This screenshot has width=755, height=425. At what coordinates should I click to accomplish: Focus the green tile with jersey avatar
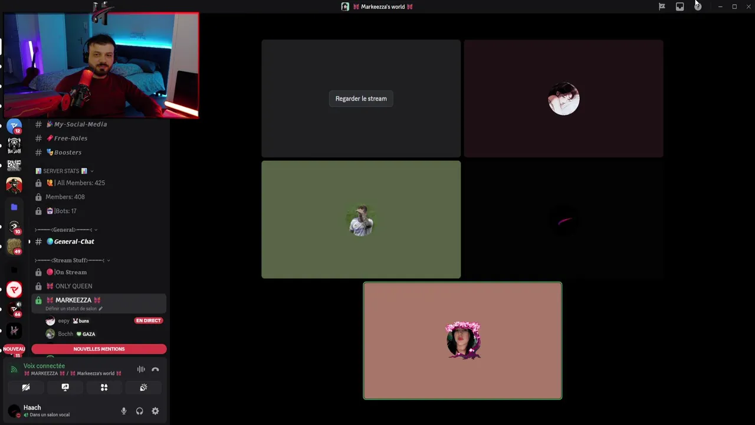361,220
